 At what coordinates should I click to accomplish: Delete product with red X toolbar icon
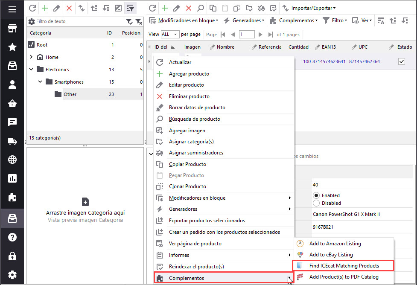click(189, 8)
